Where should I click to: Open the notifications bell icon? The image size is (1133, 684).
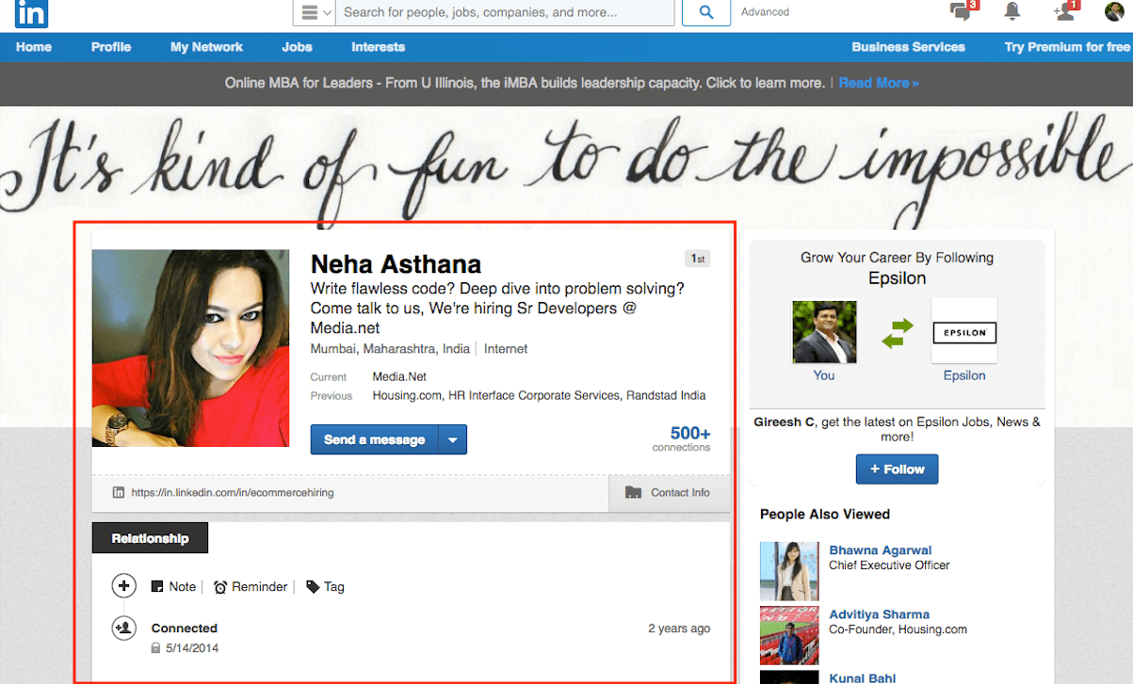coord(1012,11)
